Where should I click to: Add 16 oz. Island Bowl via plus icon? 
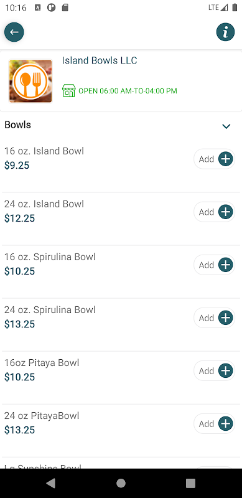point(226,159)
